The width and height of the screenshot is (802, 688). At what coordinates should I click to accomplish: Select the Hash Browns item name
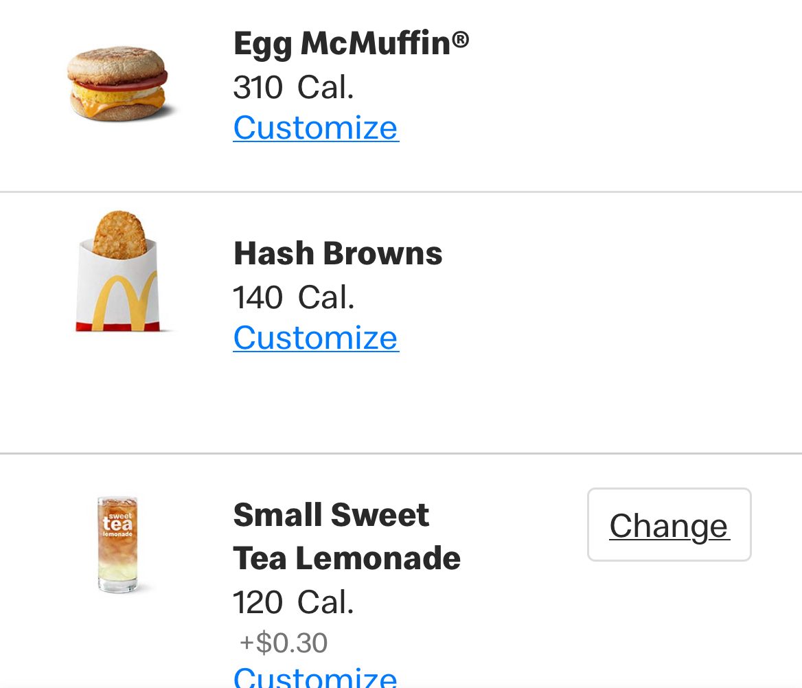click(338, 253)
